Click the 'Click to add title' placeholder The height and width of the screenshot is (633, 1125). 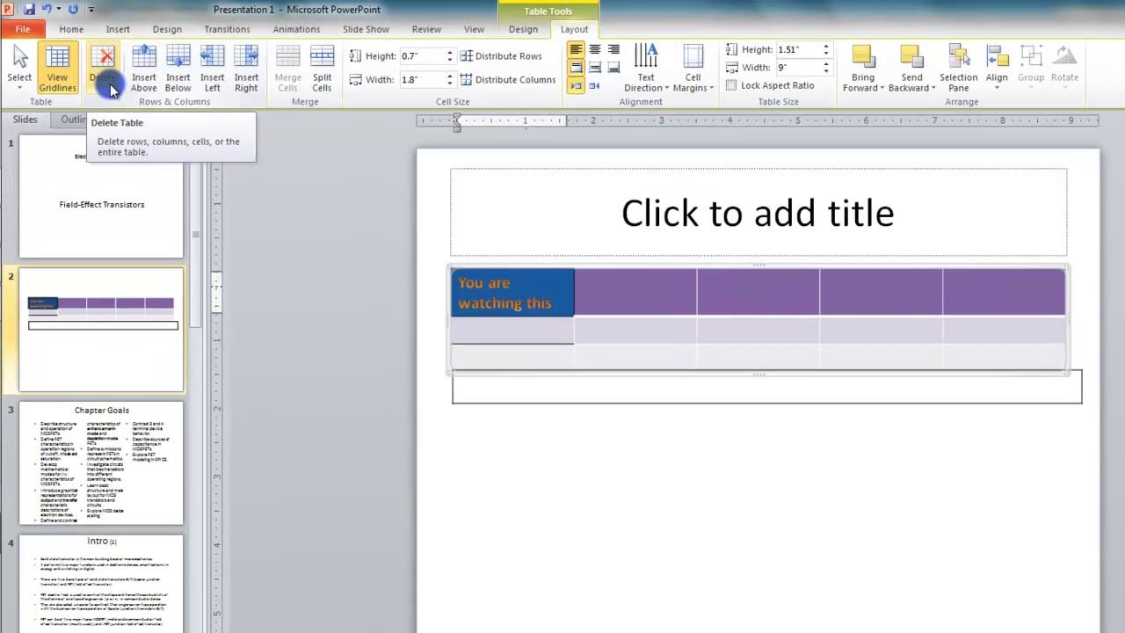tap(758, 213)
